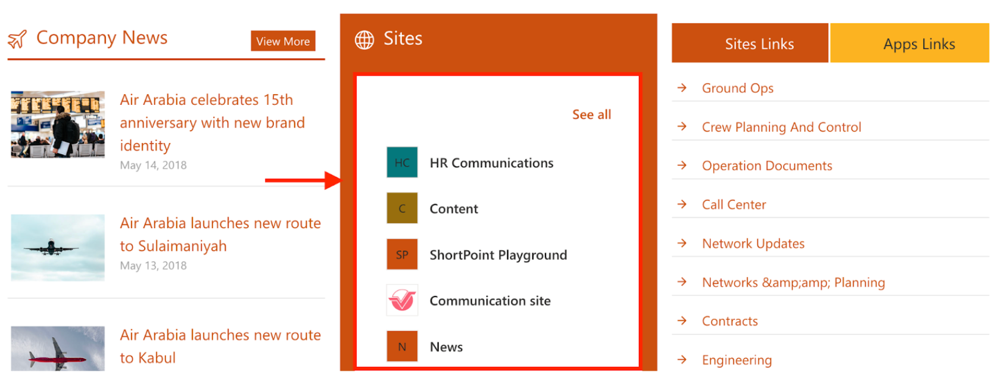Click the airport departure board thumbnail
Image resolution: width=999 pixels, height=380 pixels.
click(58, 124)
